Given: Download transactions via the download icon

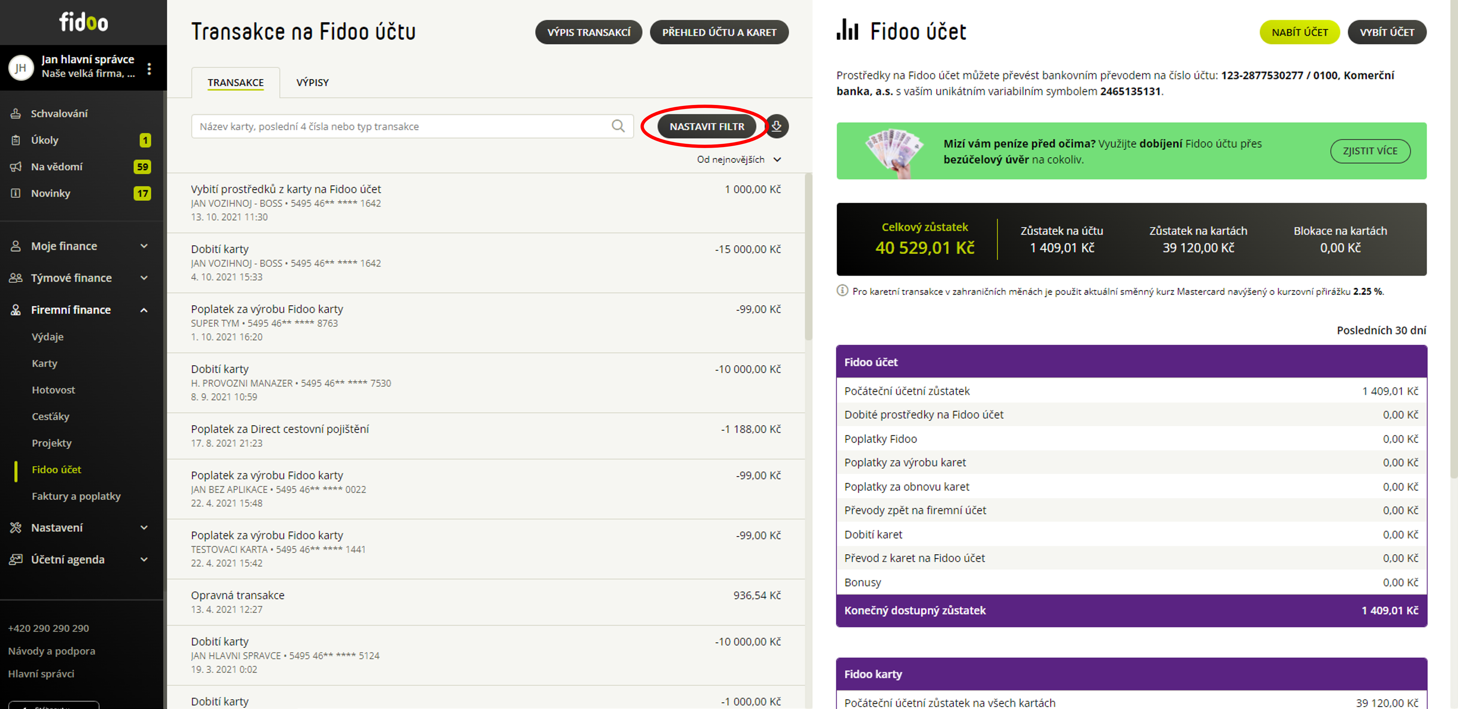Looking at the screenshot, I should click(776, 126).
